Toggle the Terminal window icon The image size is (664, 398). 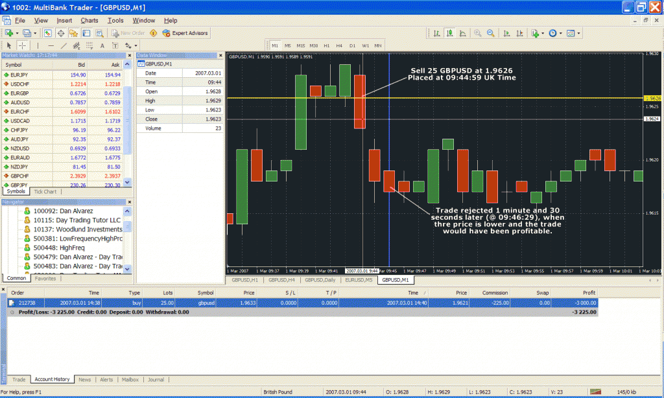coord(86,33)
